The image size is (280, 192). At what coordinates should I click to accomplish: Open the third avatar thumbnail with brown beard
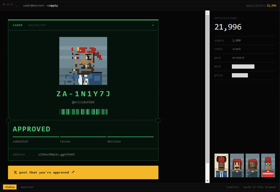click(x=252, y=165)
